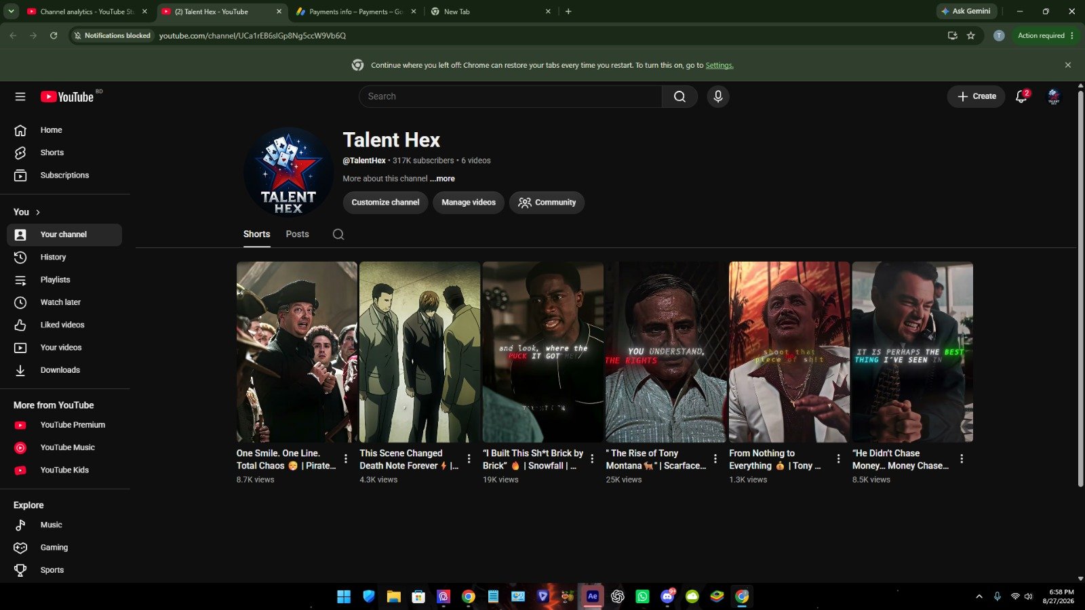This screenshot has width=1085, height=610.
Task: Open options for Death Note short
Action: [469, 459]
